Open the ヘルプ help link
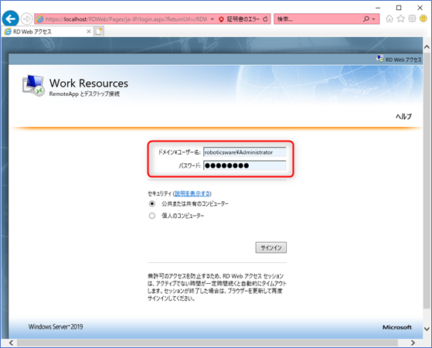 tap(403, 116)
